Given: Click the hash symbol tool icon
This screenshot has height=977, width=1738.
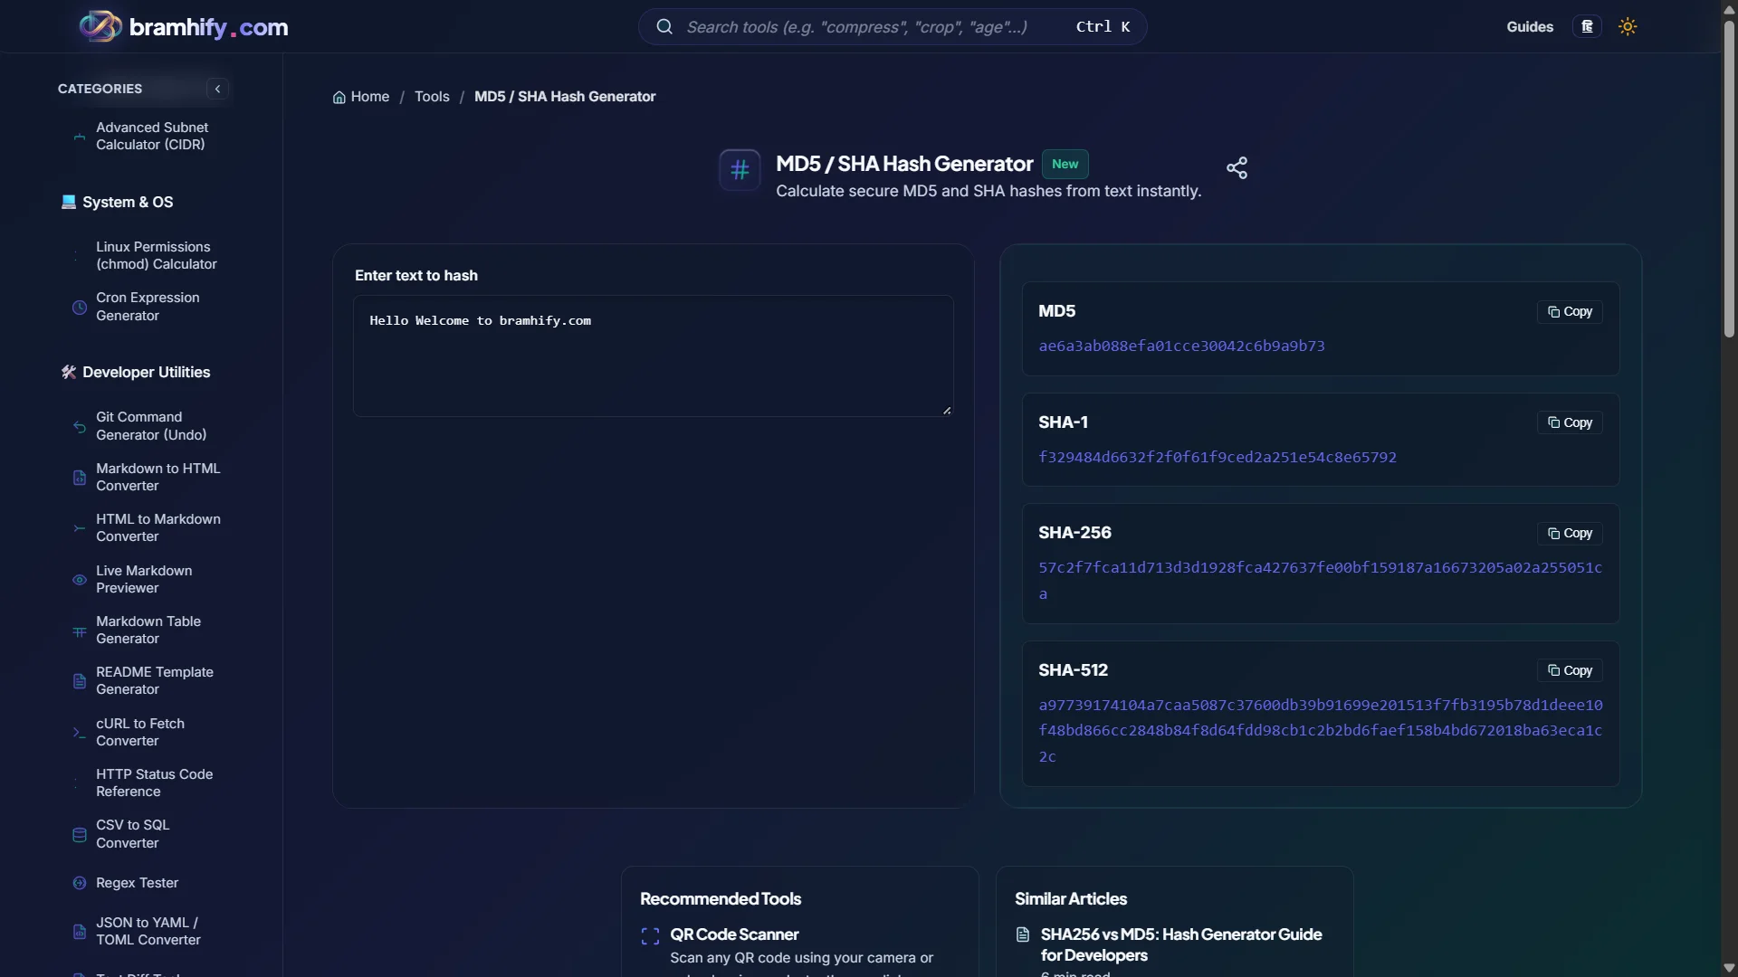Looking at the screenshot, I should click(x=740, y=169).
